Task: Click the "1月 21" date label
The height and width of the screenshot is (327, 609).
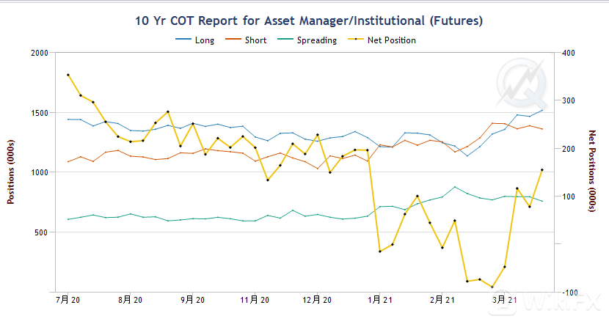Action: tap(380, 300)
